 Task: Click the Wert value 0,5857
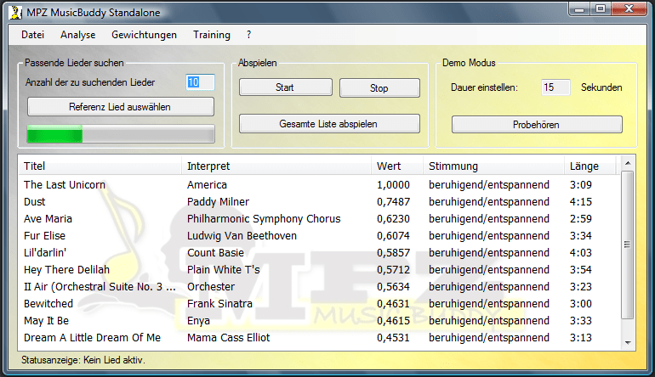pyautogui.click(x=394, y=253)
